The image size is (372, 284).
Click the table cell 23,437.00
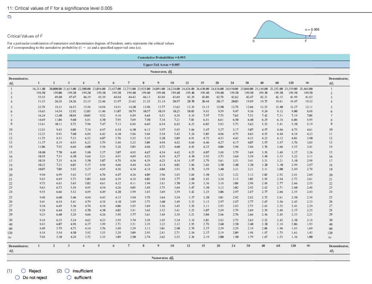click(x=114, y=89)
